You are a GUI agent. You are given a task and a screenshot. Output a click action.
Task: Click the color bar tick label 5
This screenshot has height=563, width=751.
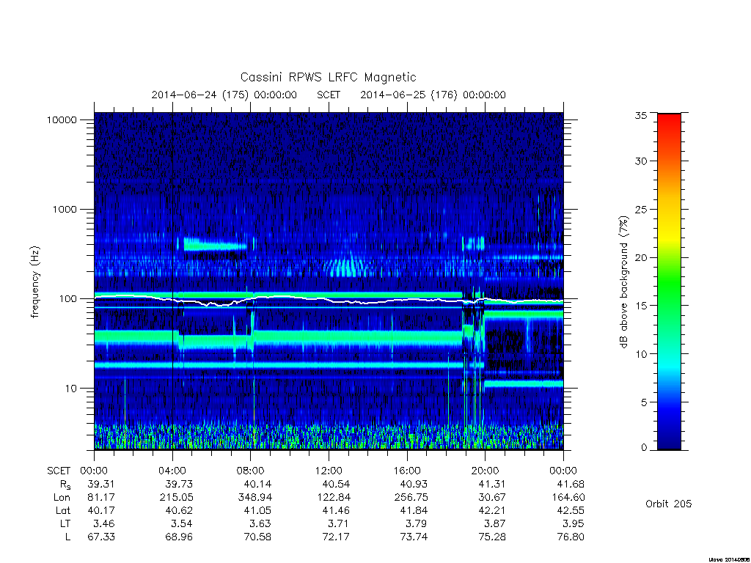click(x=644, y=402)
